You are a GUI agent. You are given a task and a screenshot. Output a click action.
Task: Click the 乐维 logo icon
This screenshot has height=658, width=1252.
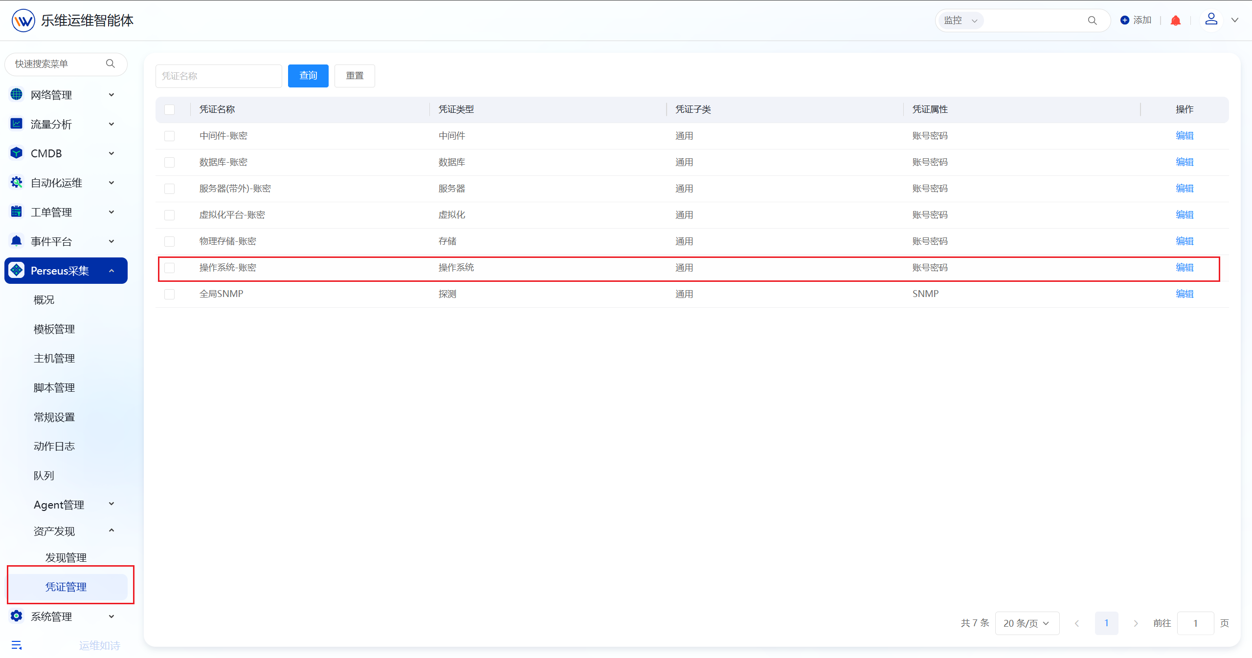pos(23,21)
